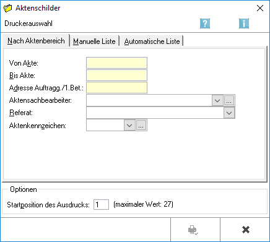Viewport: 270px width, 242px height.
Task: Switch to Automatische Liste tab
Action: [x=152, y=41]
